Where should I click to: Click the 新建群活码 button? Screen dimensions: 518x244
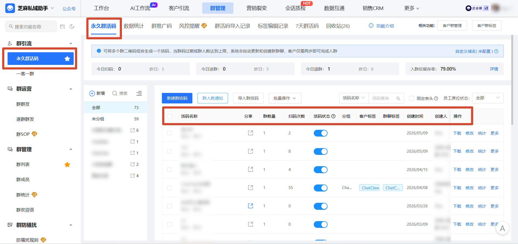177,98
